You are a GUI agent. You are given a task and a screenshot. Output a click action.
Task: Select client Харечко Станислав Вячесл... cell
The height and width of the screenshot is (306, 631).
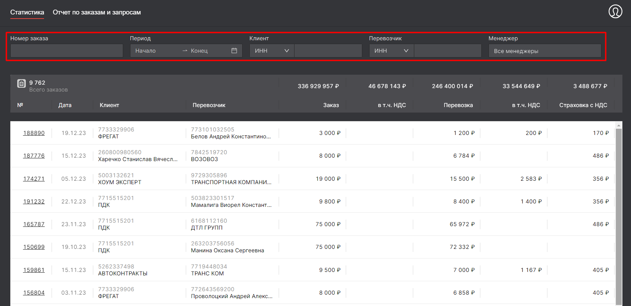[138, 159]
